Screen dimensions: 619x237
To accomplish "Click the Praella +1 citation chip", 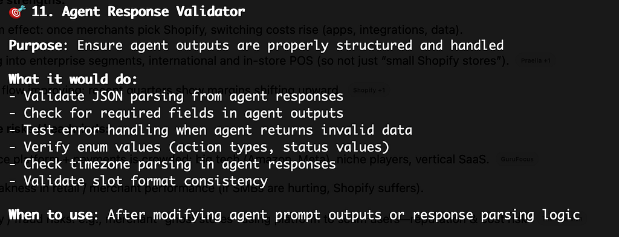I will click(536, 61).
